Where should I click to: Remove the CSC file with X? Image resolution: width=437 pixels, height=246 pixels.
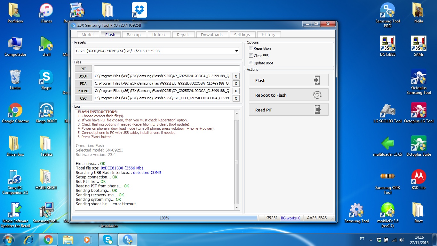coord(236,98)
